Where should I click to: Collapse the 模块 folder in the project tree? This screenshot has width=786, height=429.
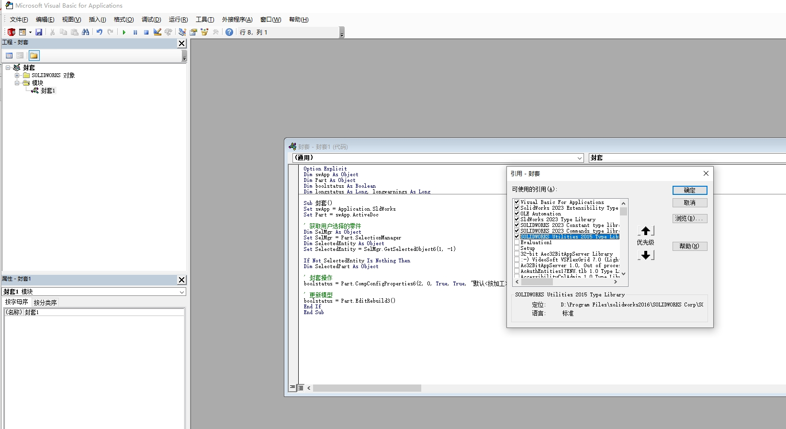pyautogui.click(x=17, y=83)
